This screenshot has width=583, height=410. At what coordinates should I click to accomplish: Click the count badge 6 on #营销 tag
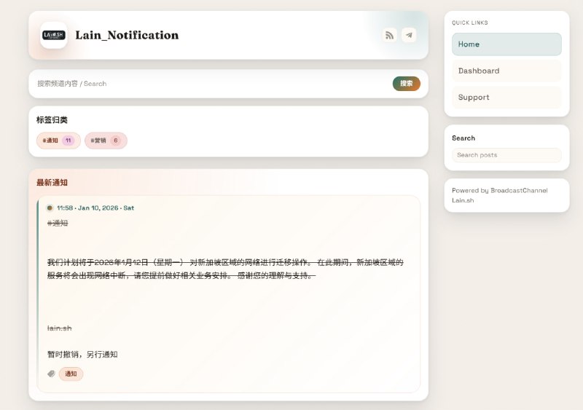[115, 141]
